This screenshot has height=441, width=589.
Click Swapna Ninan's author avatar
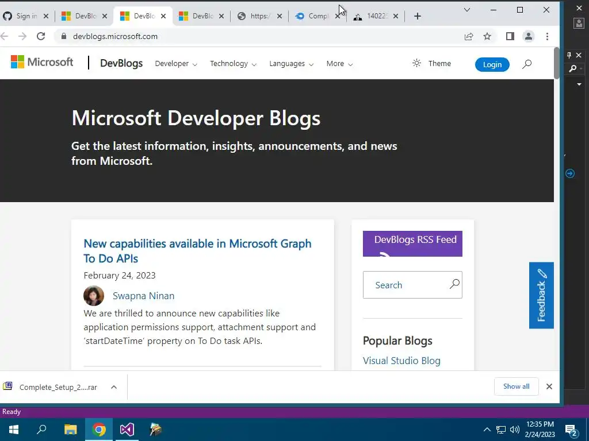94,296
